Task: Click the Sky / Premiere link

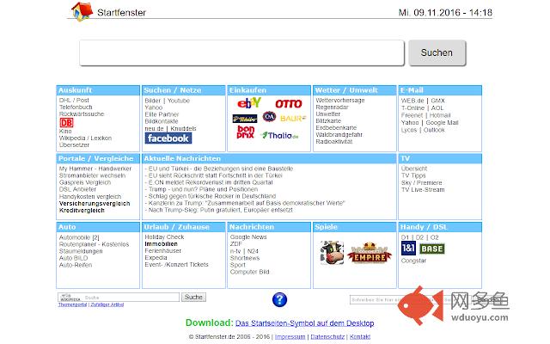Action: point(422,183)
